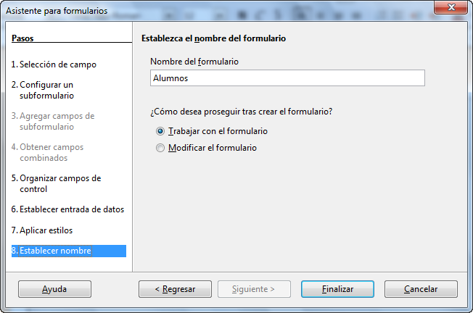Go to step 1 Selección de campo
This screenshot has width=473, height=313.
[54, 64]
